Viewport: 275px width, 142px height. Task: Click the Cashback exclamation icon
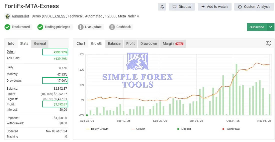coord(112,27)
